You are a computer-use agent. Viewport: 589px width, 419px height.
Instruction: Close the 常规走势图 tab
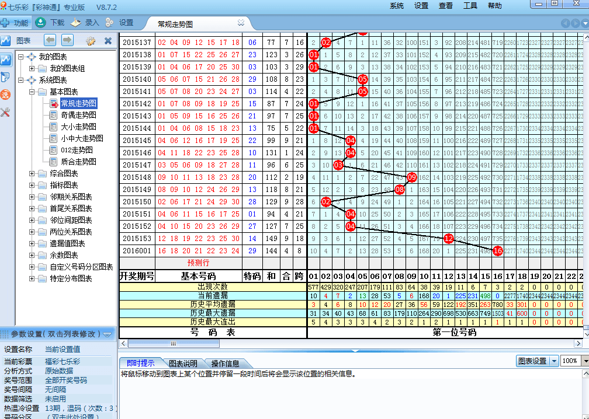[241, 23]
